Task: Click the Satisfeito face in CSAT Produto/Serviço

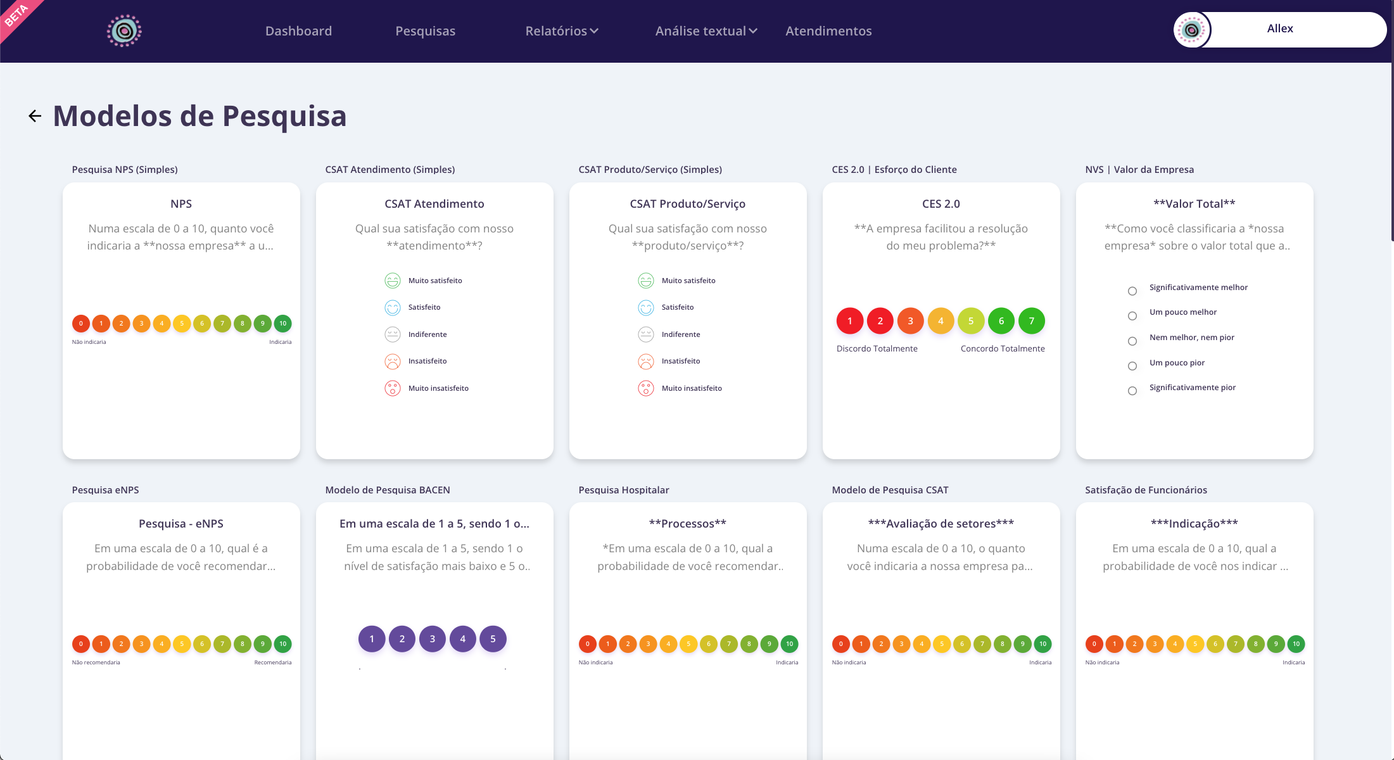Action: [646, 307]
